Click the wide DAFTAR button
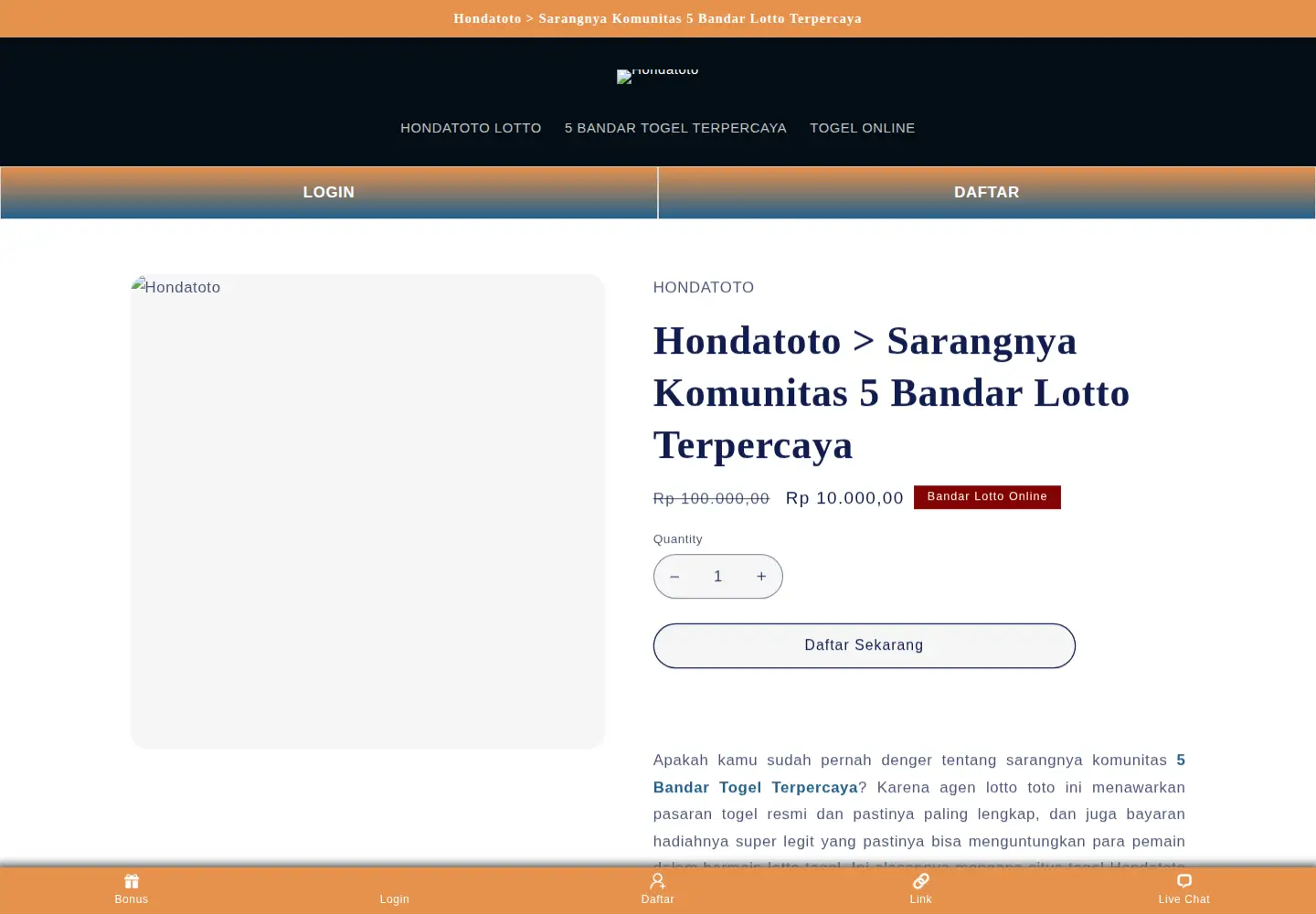 point(987,193)
